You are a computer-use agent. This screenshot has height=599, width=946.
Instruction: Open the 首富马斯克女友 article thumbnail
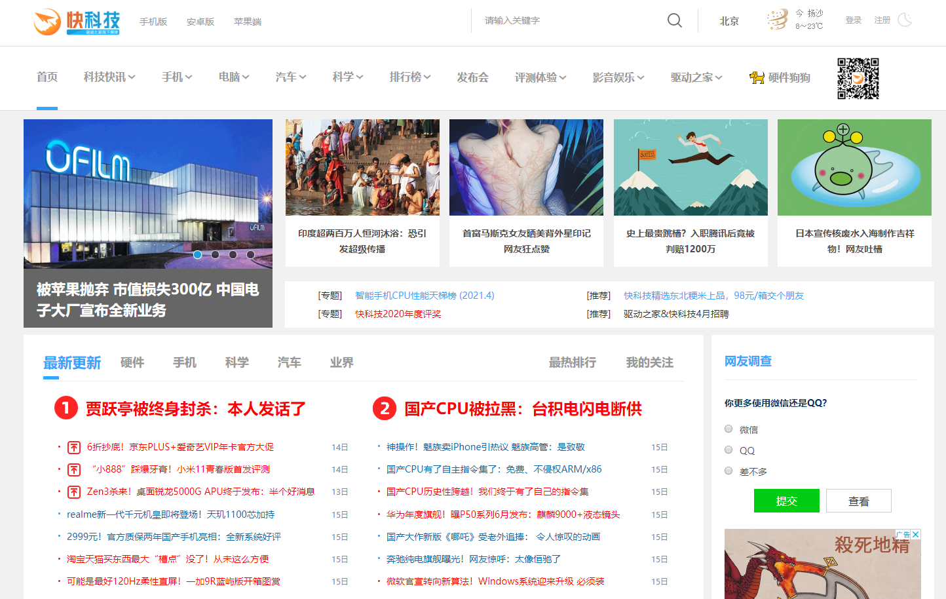tap(526, 167)
